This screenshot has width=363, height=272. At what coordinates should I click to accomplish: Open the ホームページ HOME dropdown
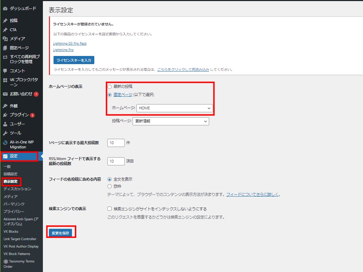(174, 108)
